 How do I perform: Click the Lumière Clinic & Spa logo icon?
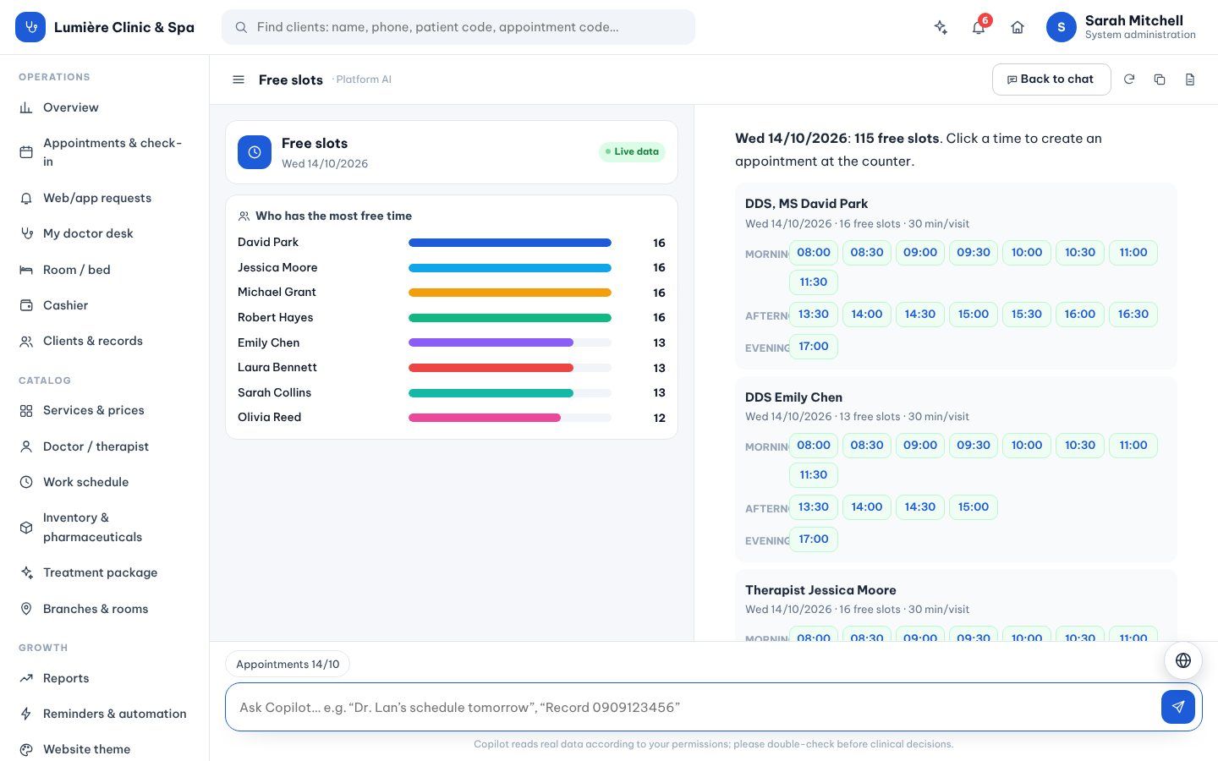point(30,27)
